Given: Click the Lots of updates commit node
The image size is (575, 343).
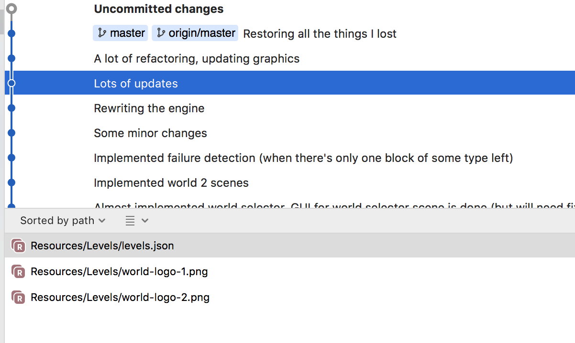Looking at the screenshot, I should tap(12, 83).
